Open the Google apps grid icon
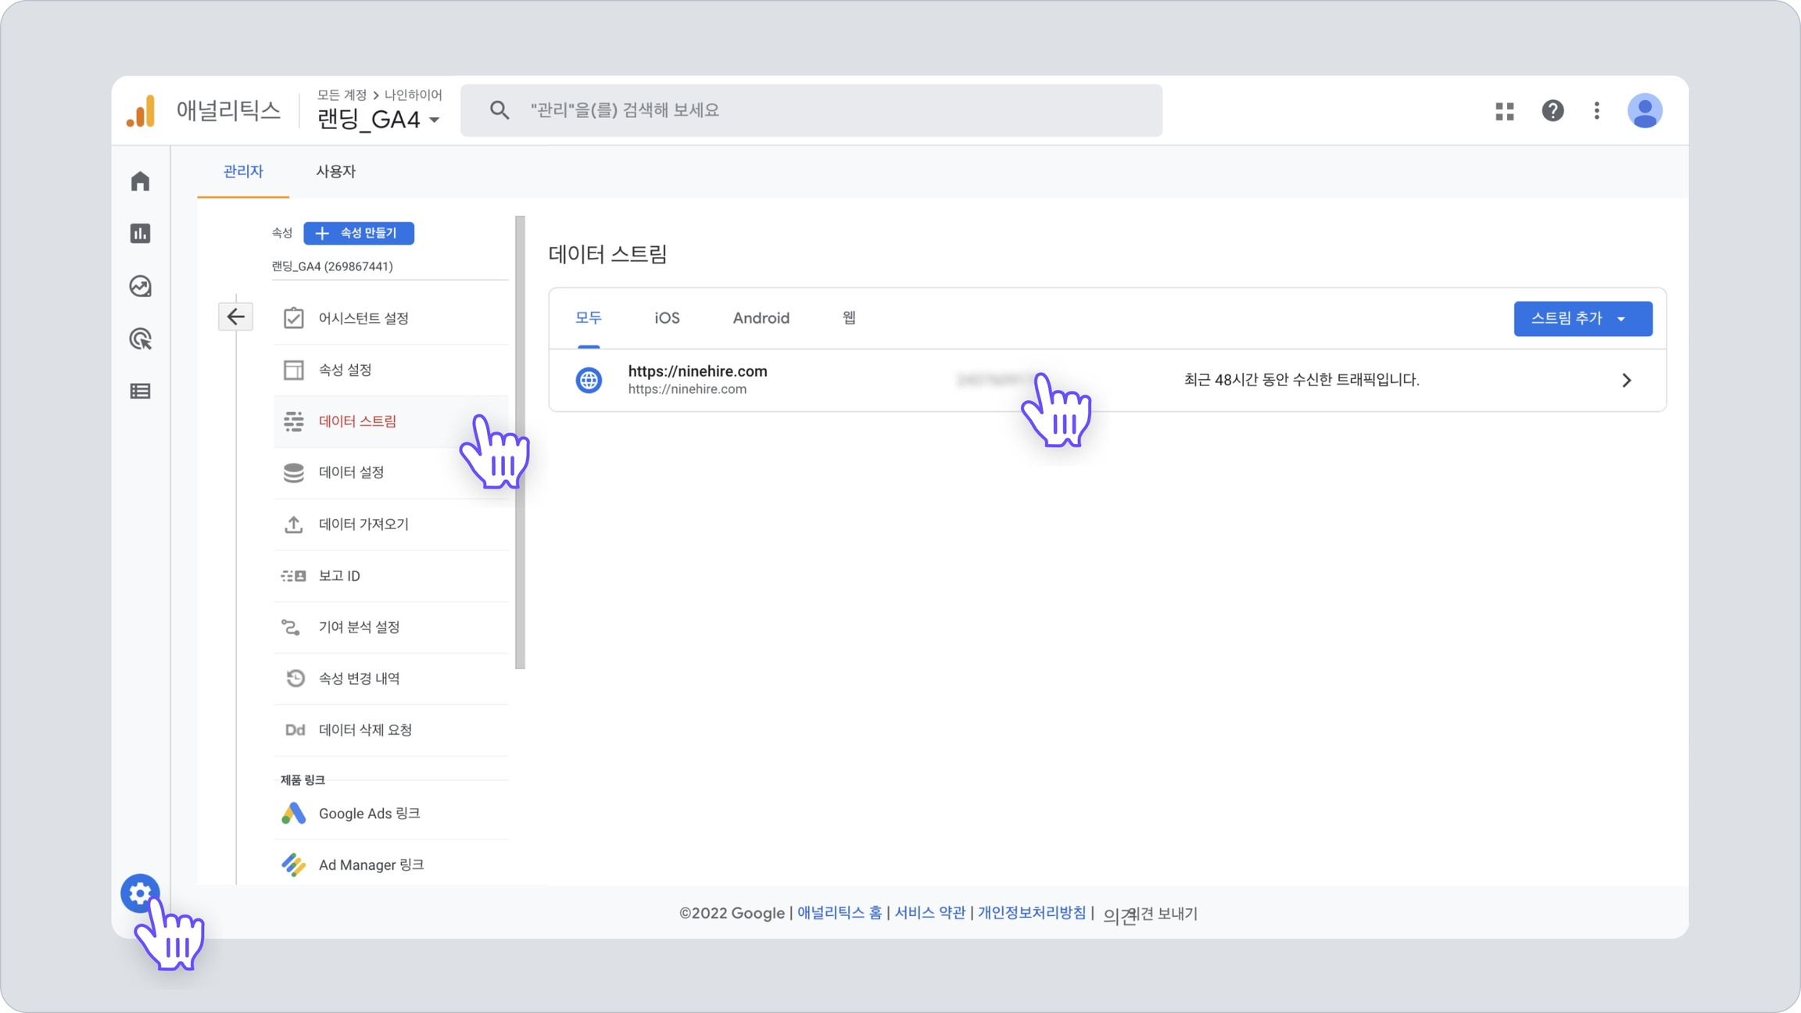Image resolution: width=1801 pixels, height=1013 pixels. click(1504, 111)
